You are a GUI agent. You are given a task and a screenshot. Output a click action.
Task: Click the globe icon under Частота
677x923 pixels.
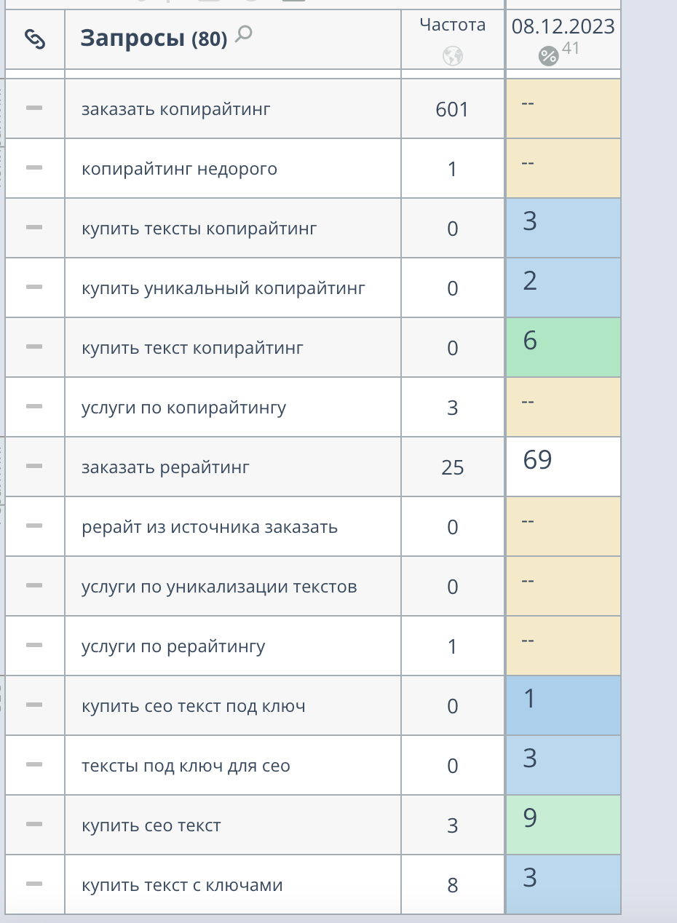(x=453, y=56)
